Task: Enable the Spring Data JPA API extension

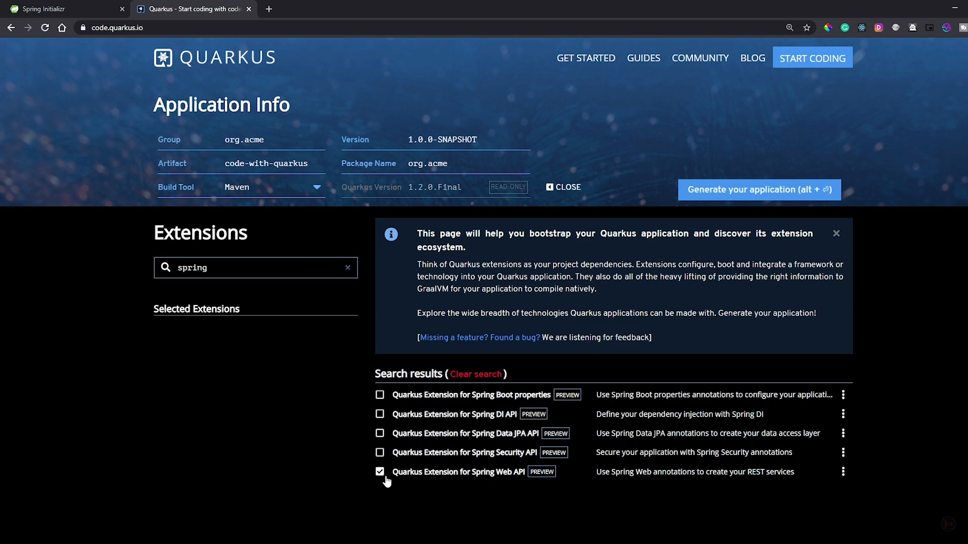Action: 380,433
